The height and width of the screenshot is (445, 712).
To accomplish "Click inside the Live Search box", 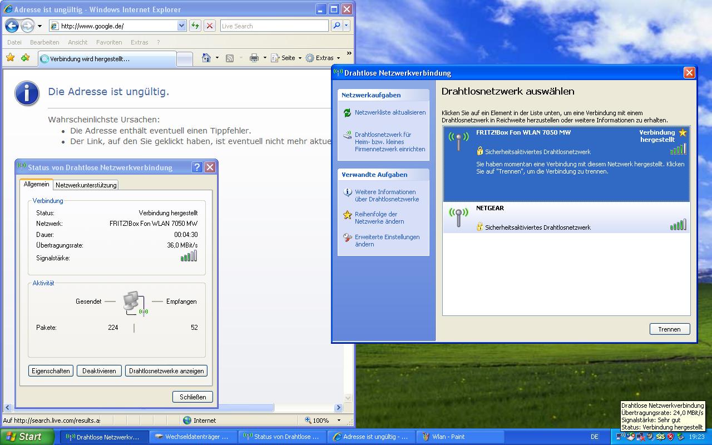I will (x=274, y=26).
